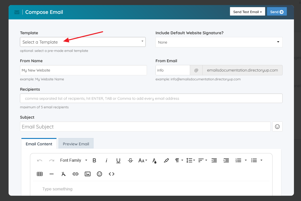
Task: Open the emoji picker beside Subject field
Action: coord(277,127)
